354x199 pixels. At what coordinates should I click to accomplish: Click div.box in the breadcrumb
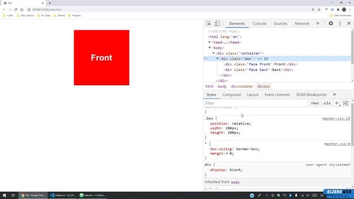pos(263,86)
